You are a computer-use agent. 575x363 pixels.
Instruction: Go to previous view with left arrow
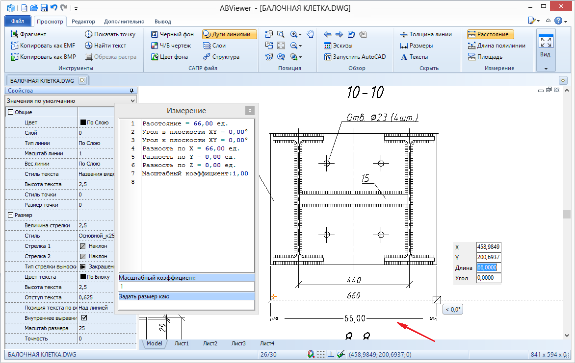tap(328, 34)
